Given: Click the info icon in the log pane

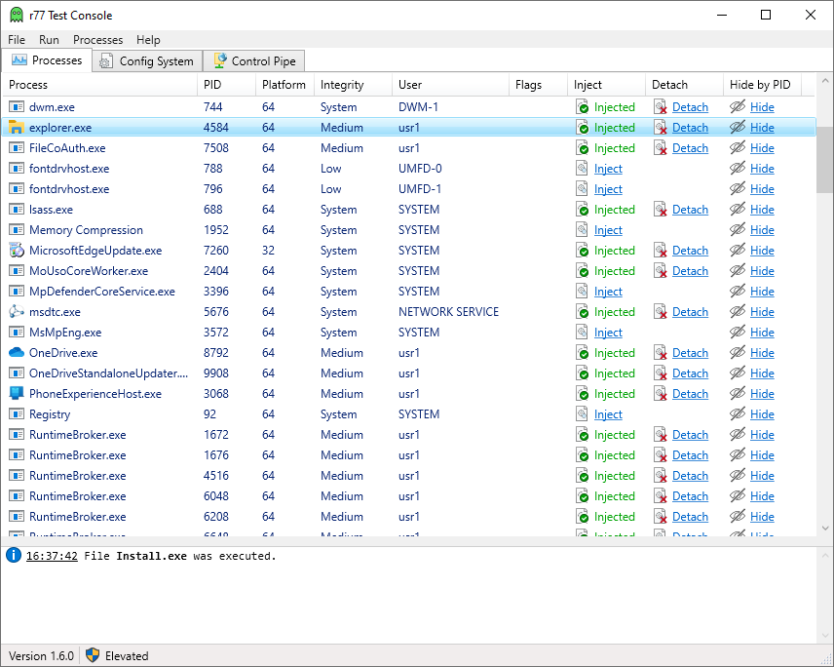Looking at the screenshot, I should 14,555.
